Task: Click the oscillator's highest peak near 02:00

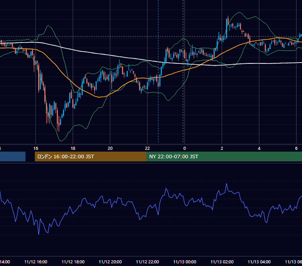Action: tap(226, 184)
